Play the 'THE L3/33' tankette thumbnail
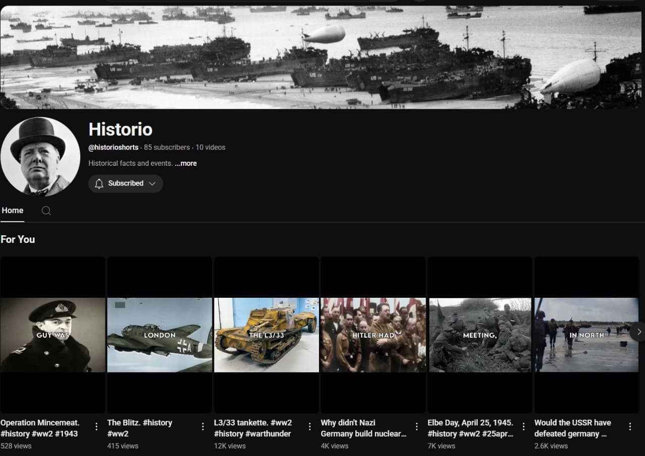Screen dimensions: 645x456 coord(267,335)
